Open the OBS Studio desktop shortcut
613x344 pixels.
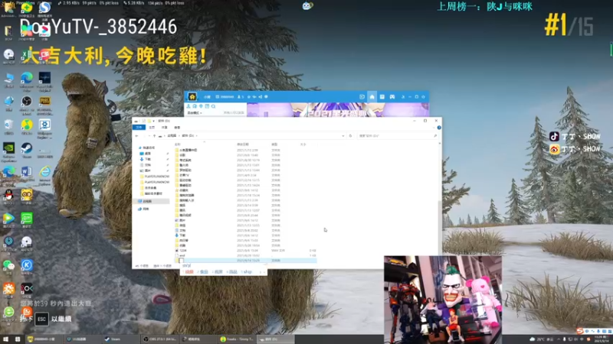point(27,102)
